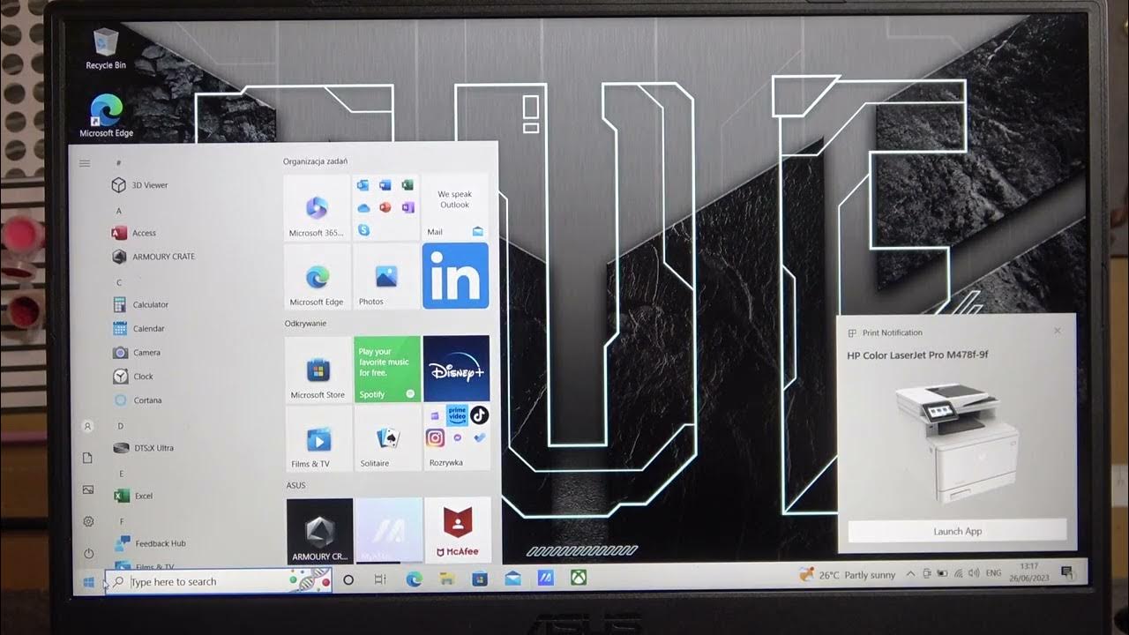Viewport: 1129px width, 635px height.
Task: Click the '#' letter header in app list
Action: (x=119, y=163)
